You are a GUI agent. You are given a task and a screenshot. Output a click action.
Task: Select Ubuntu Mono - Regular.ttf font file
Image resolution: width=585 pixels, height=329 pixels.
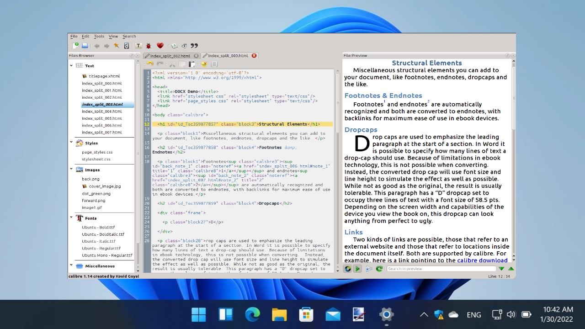click(107, 255)
